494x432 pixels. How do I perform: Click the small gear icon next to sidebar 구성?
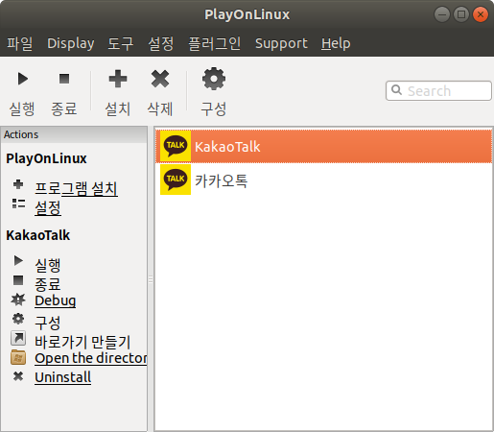click(18, 319)
